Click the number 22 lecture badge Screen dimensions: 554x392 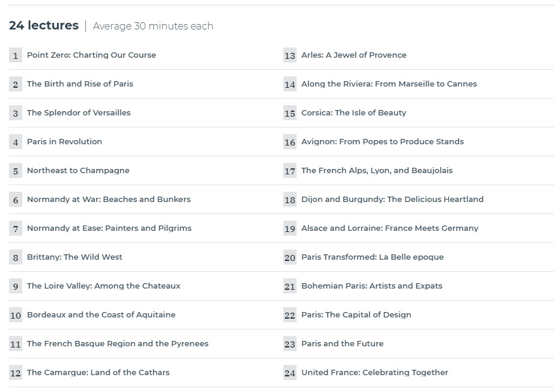(290, 316)
